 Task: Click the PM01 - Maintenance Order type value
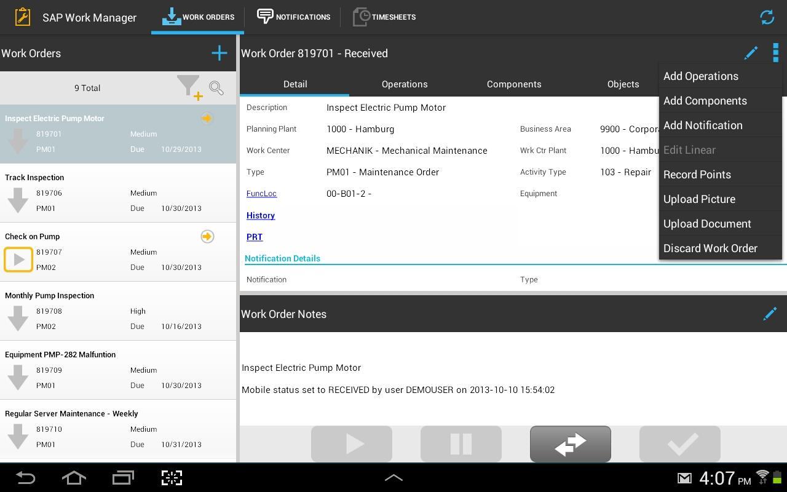(382, 172)
